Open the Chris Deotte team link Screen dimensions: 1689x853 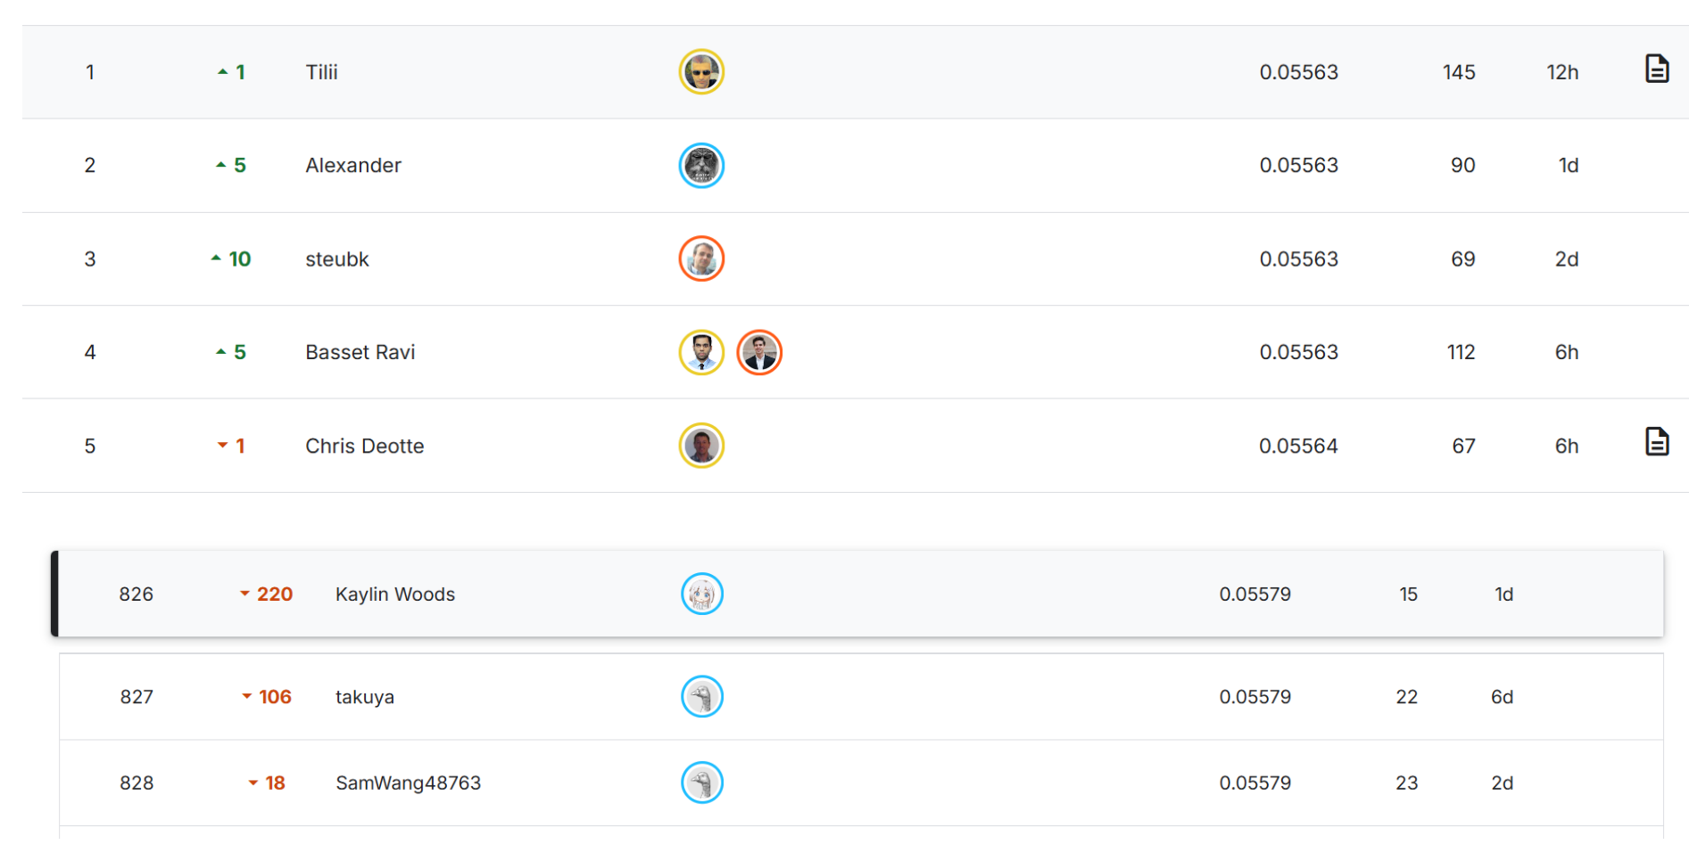pyautogui.click(x=365, y=447)
